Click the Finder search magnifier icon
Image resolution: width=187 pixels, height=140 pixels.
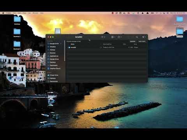pos(137,37)
